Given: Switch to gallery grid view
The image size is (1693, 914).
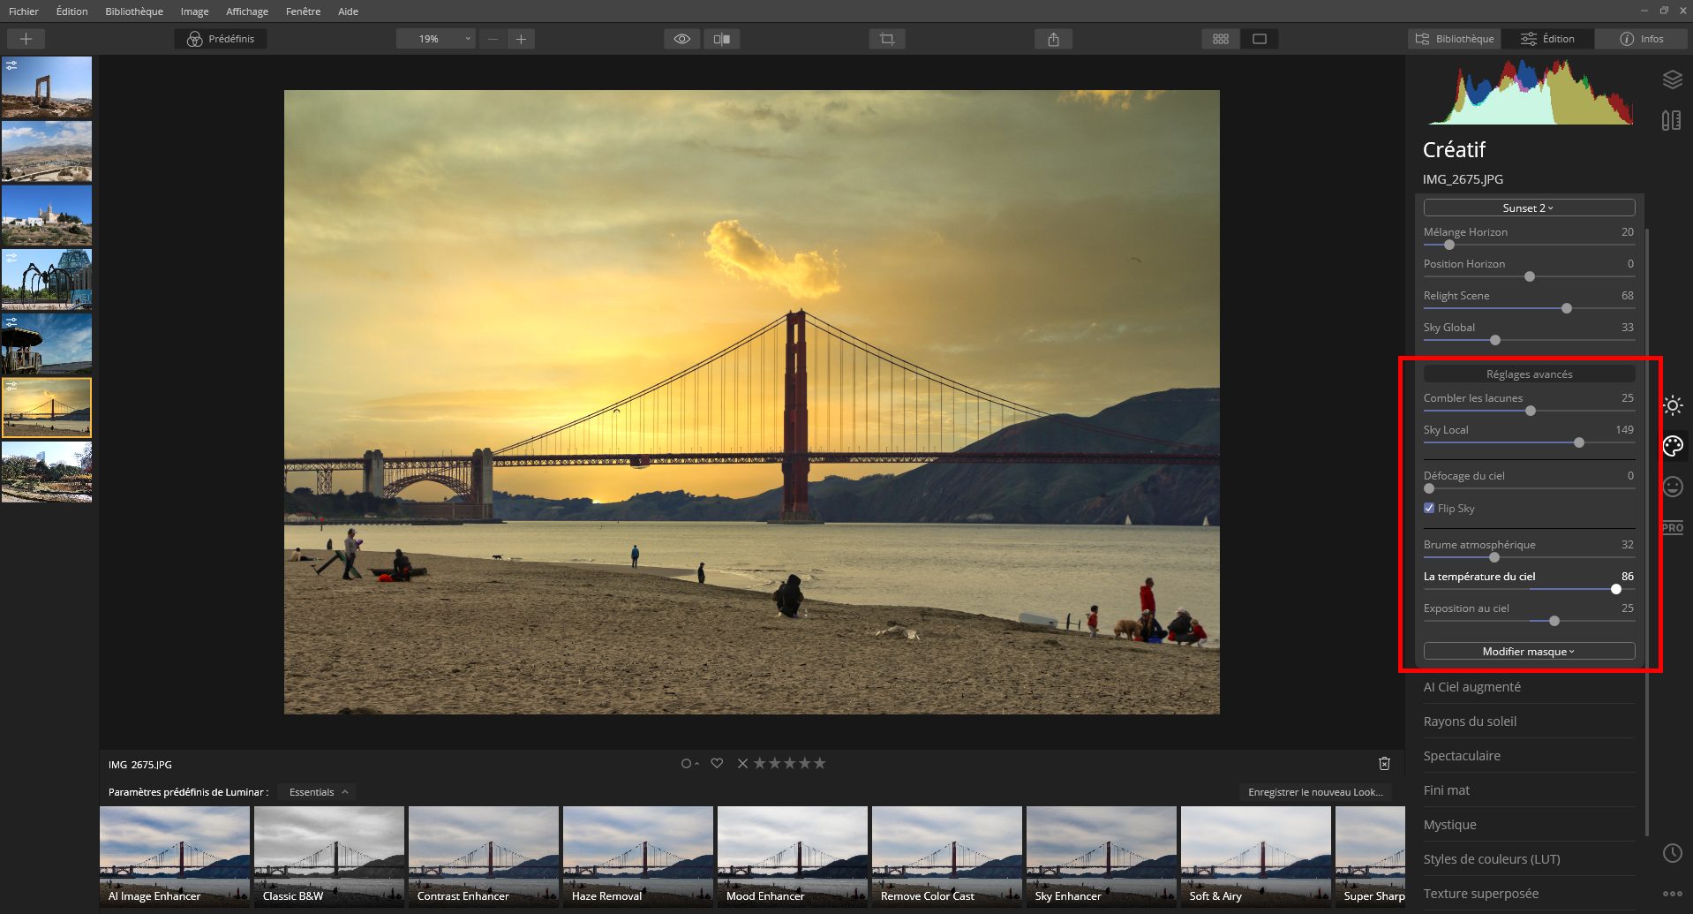Looking at the screenshot, I should (1220, 38).
